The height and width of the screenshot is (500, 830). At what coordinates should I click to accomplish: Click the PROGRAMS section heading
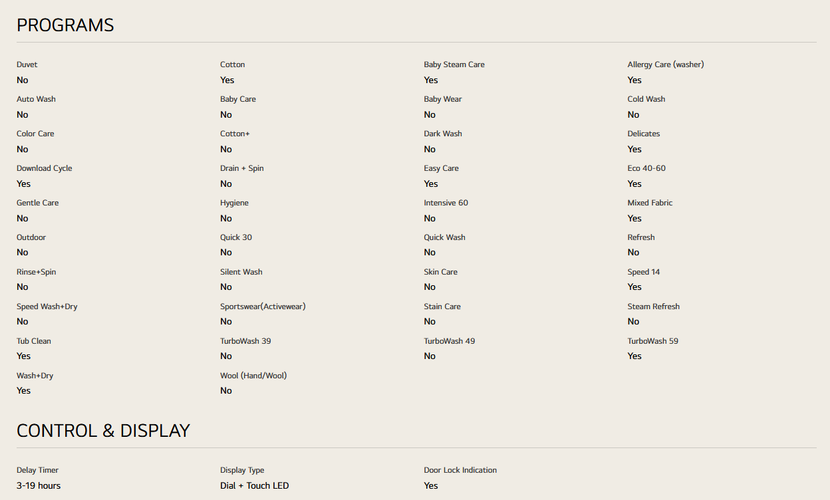pos(65,25)
